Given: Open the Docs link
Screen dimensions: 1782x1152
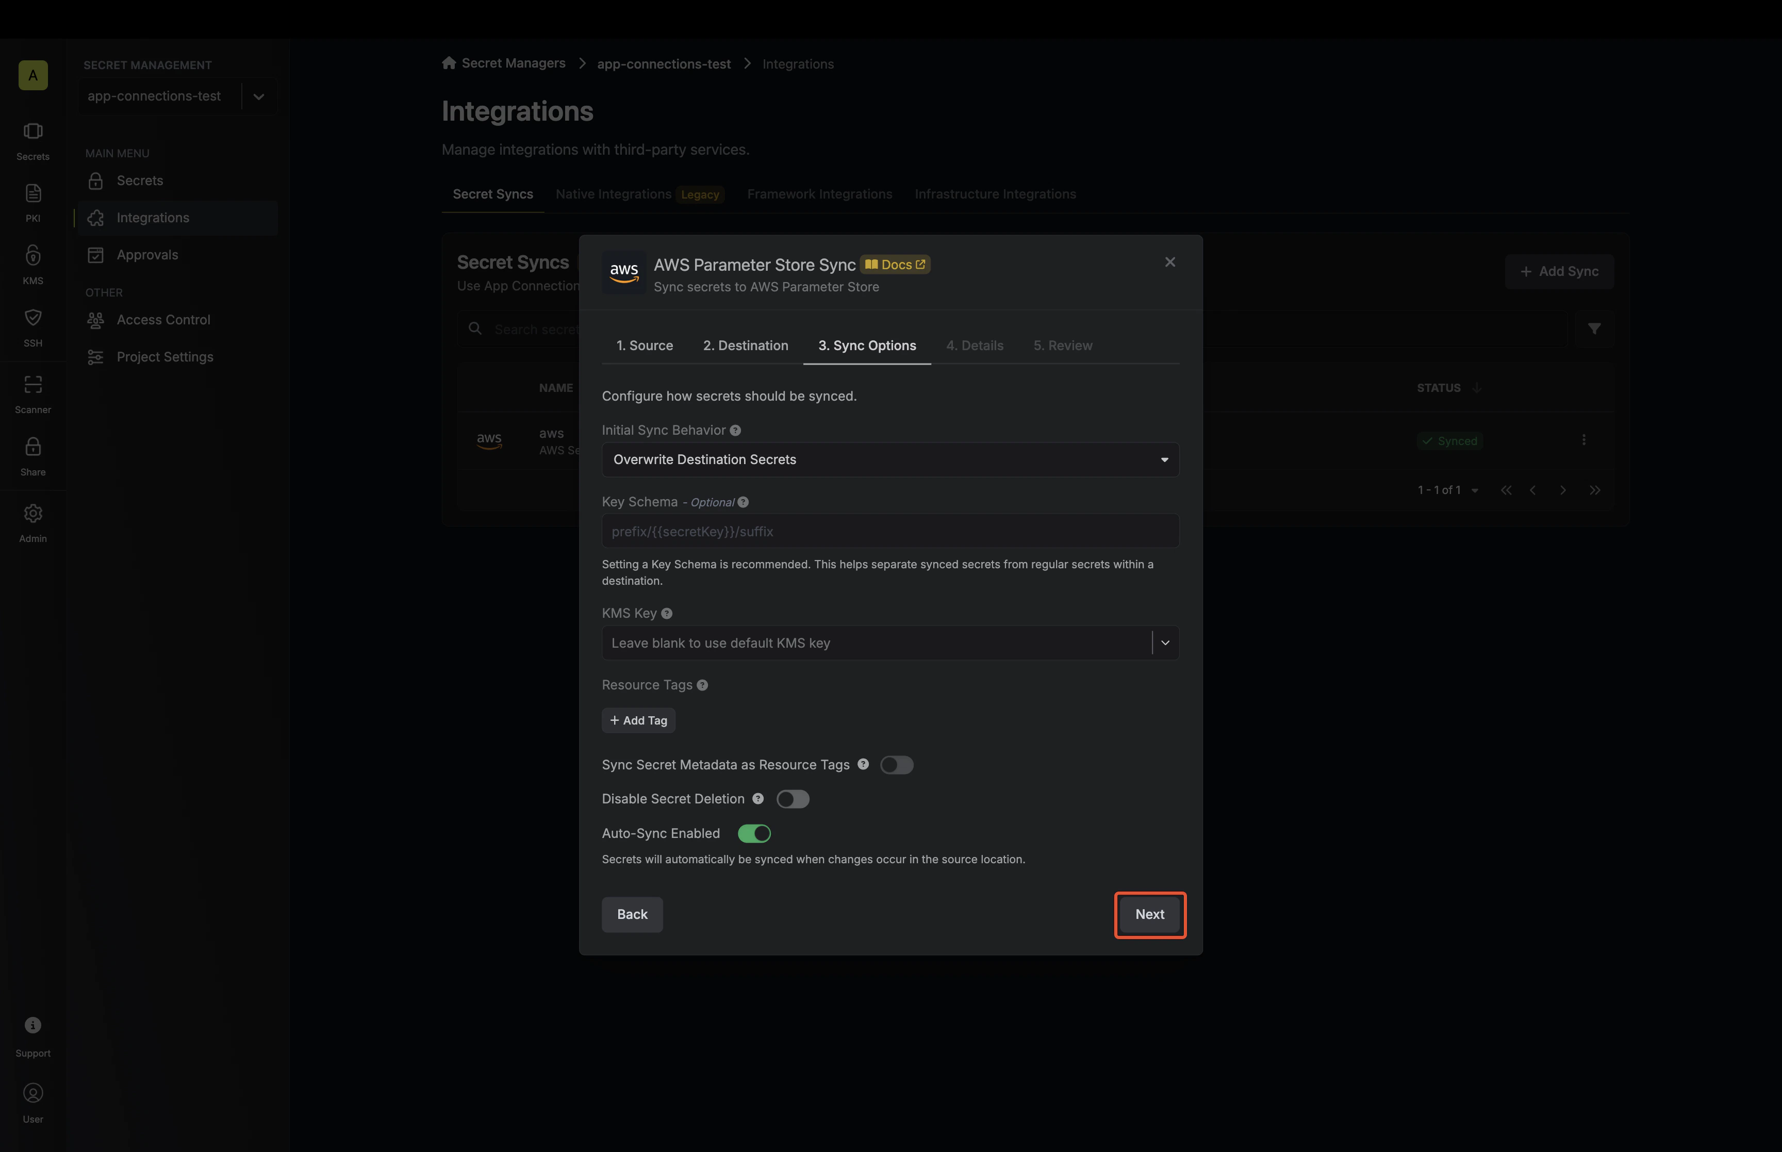Looking at the screenshot, I should (895, 265).
